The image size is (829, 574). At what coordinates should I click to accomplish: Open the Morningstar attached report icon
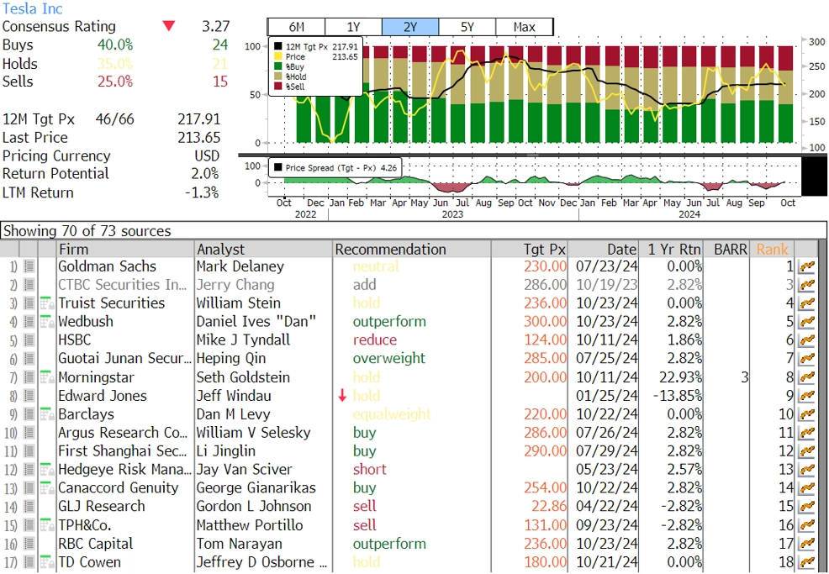coord(47,377)
